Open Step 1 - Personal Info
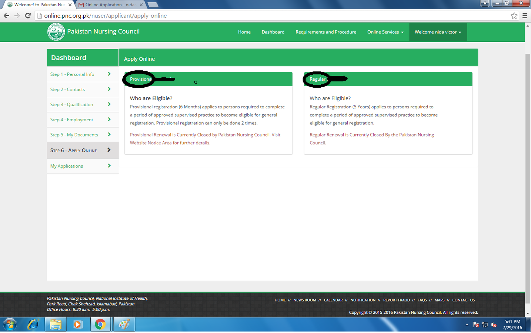This screenshot has width=531, height=333. tap(83, 74)
